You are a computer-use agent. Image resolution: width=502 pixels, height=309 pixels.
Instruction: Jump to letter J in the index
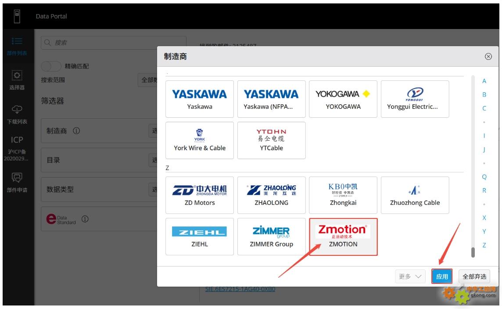click(484, 149)
